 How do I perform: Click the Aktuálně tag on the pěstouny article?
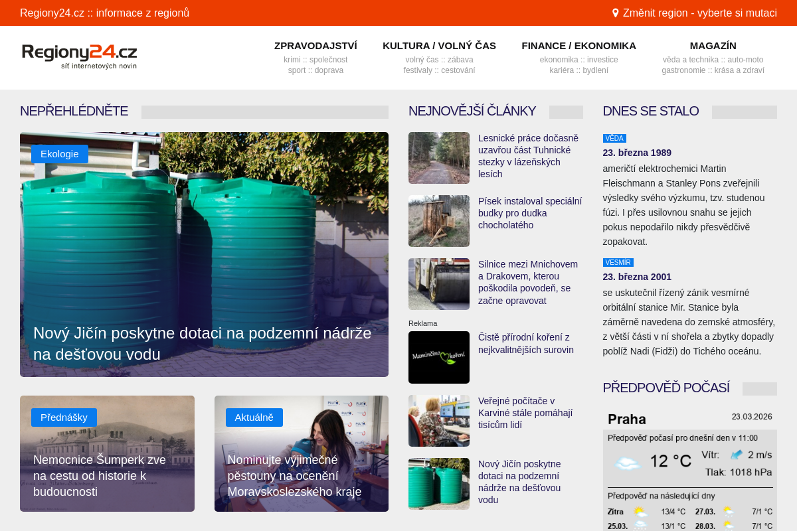[x=254, y=417]
